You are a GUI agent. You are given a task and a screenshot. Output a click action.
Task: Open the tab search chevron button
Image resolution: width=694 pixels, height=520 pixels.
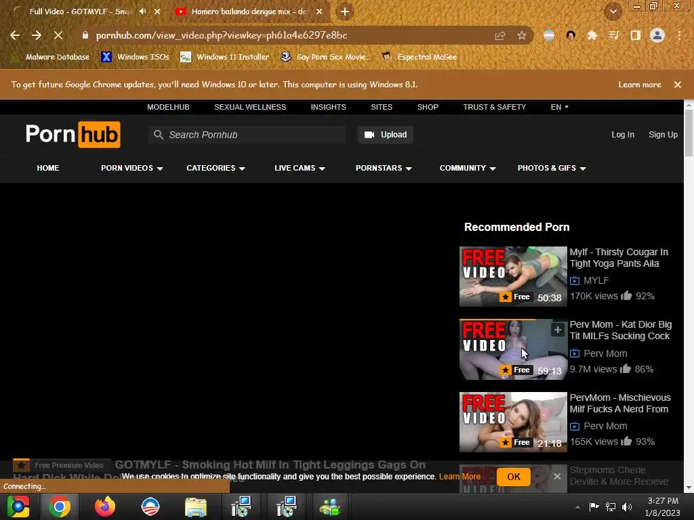pos(613,12)
